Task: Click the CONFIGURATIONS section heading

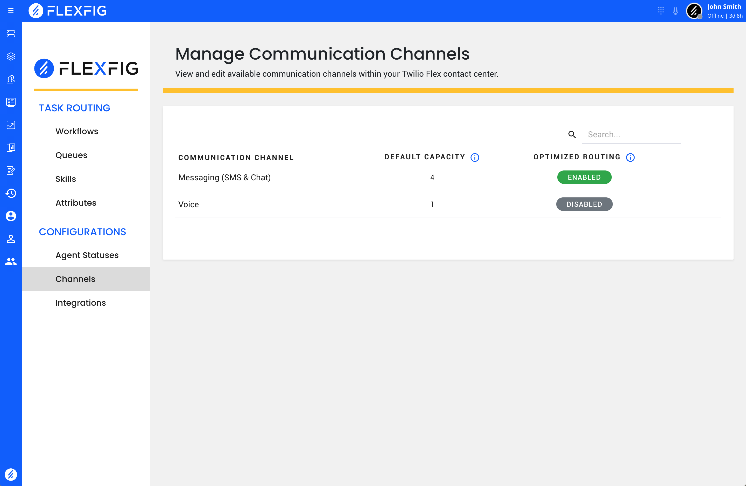Action: click(x=82, y=232)
